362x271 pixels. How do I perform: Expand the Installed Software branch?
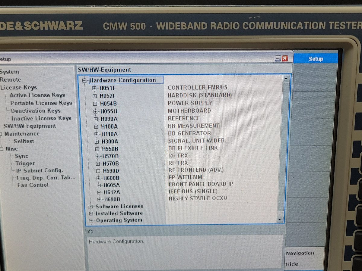click(91, 213)
